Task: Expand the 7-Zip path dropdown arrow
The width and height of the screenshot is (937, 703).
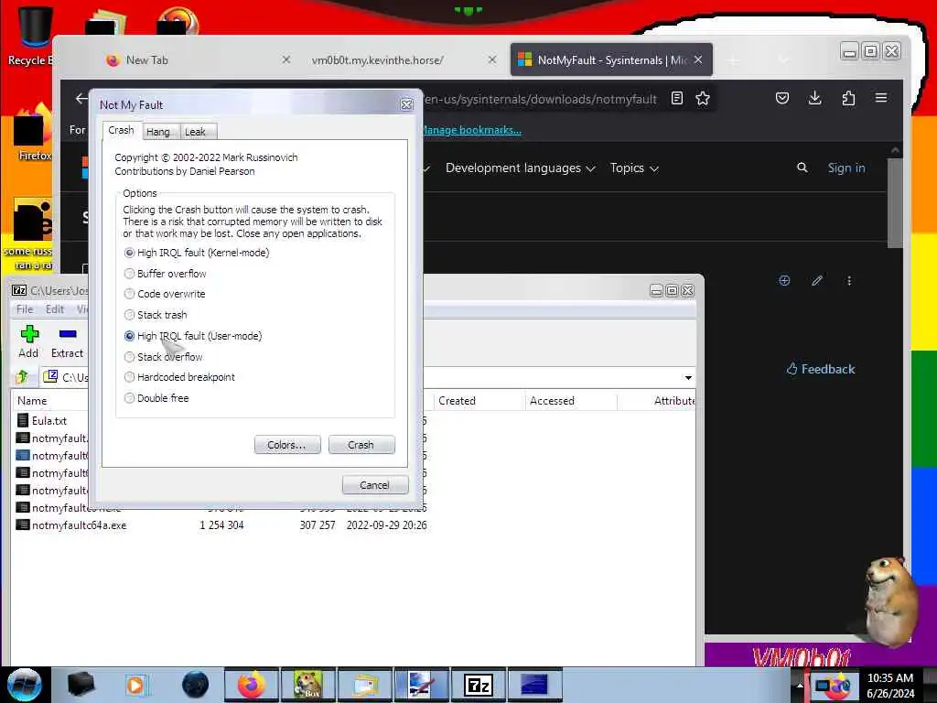Action: (x=688, y=377)
